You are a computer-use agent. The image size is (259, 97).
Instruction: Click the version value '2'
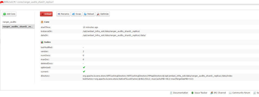[83, 51]
